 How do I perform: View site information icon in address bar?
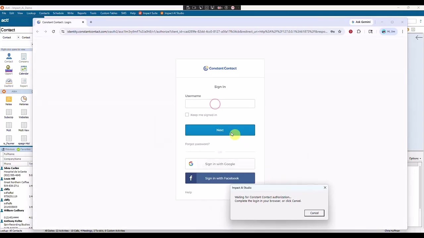coord(63,31)
